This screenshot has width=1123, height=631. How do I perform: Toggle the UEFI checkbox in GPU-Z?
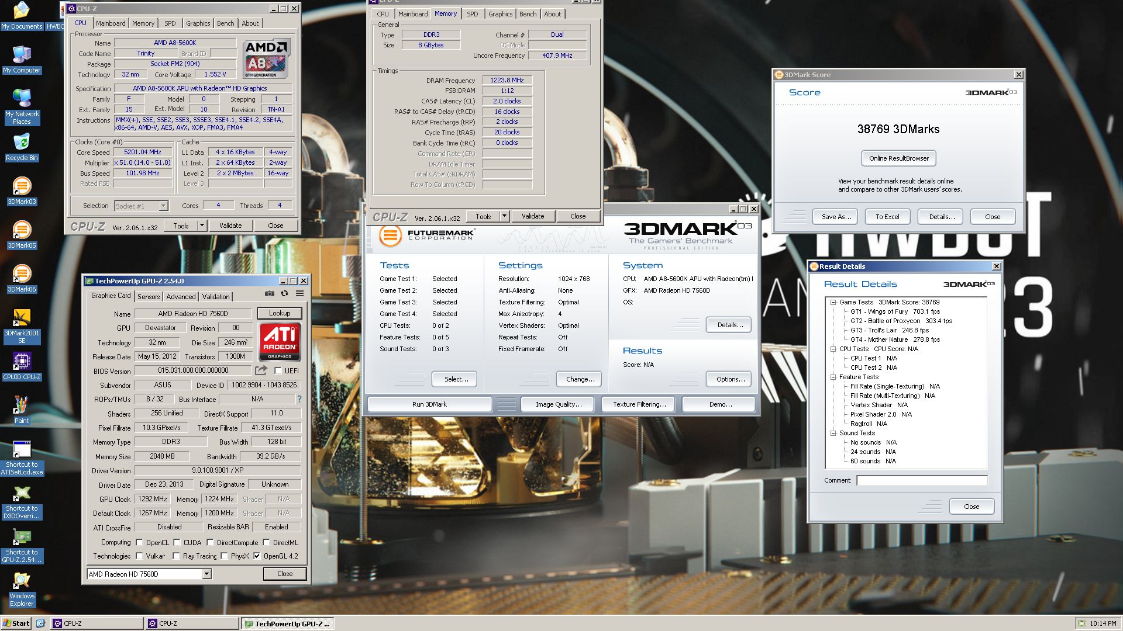pyautogui.click(x=278, y=370)
